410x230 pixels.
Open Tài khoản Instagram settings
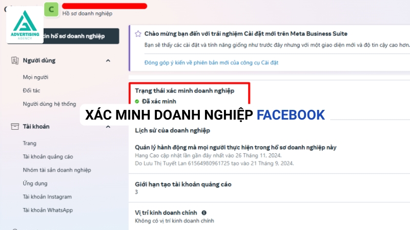tap(47, 197)
